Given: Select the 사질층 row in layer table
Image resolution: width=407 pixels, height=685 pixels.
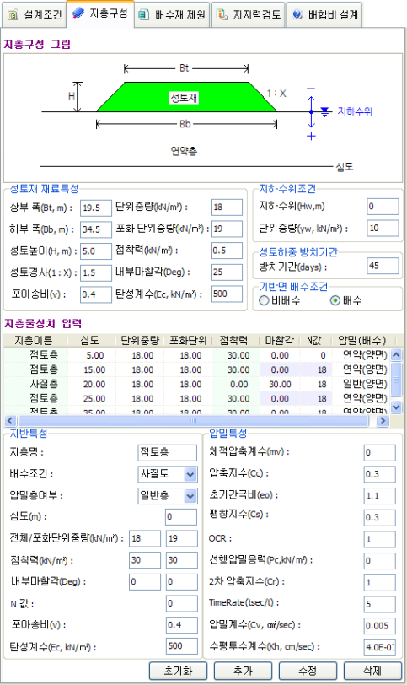Looking at the screenshot, I should pyautogui.click(x=197, y=384).
